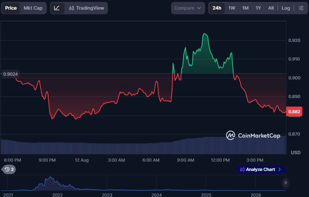This screenshot has width=309, height=197.
Task: Click the history clock icon badge
Action: point(9,169)
